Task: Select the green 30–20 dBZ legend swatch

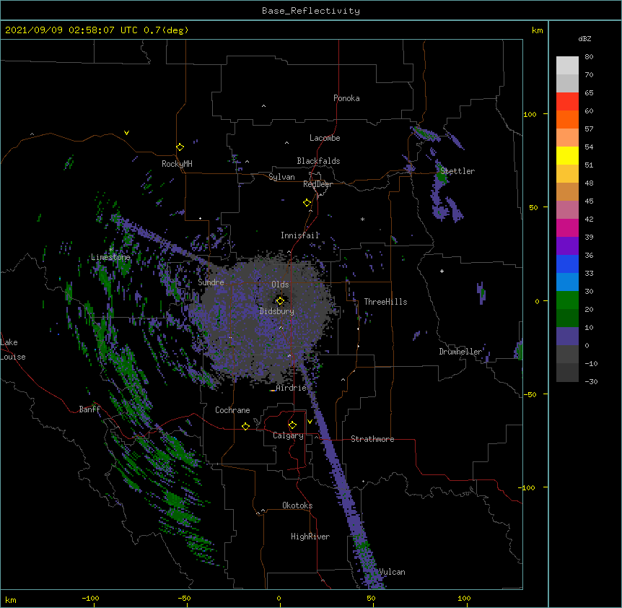Action: click(x=567, y=300)
